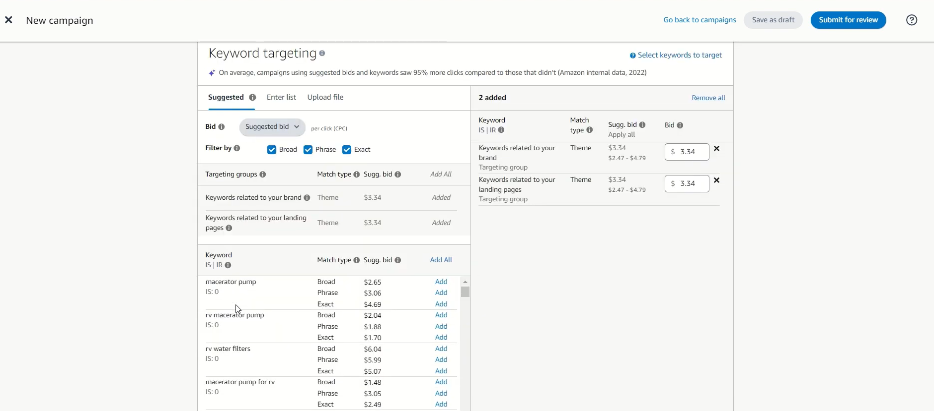
Task: Uncheck the Broad filter checkbox
Action: (272, 150)
